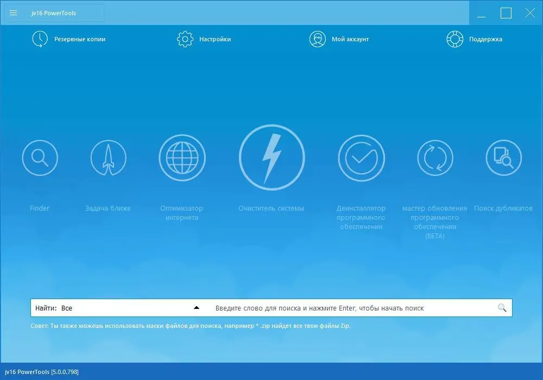Viewport: 543px width, 380px height.
Task: Click the search magnifier icon
Action: tap(501, 307)
